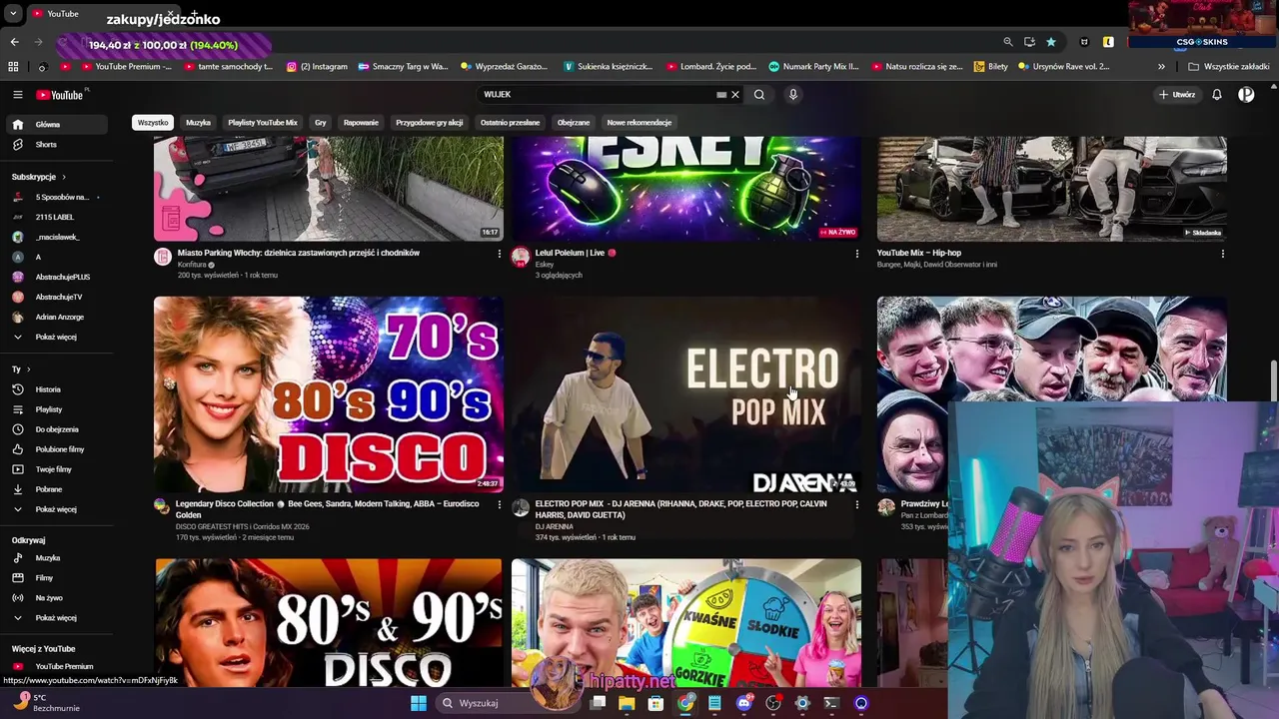
Task: Open Shorts in the sidebar
Action: (x=56, y=145)
